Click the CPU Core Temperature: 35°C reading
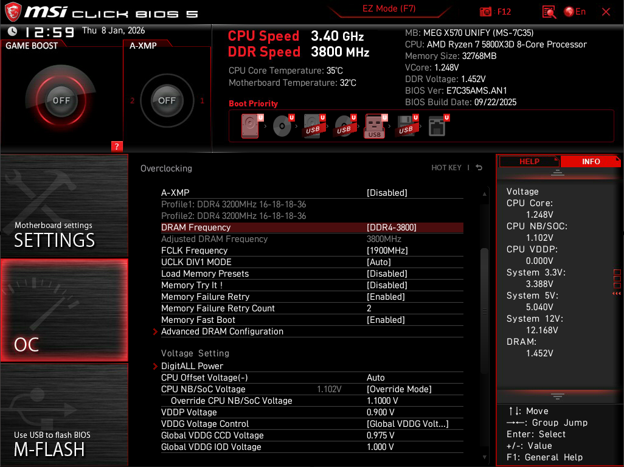The width and height of the screenshot is (624, 467). pos(286,71)
